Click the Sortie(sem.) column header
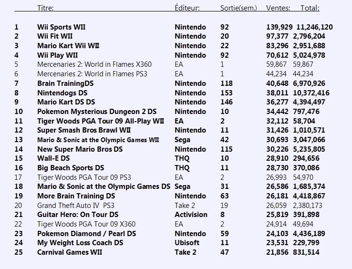Image resolution: width=352 pixels, height=269 pixels. (238, 8)
